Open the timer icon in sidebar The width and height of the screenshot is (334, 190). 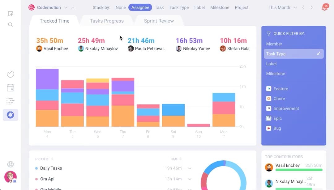click(11, 74)
